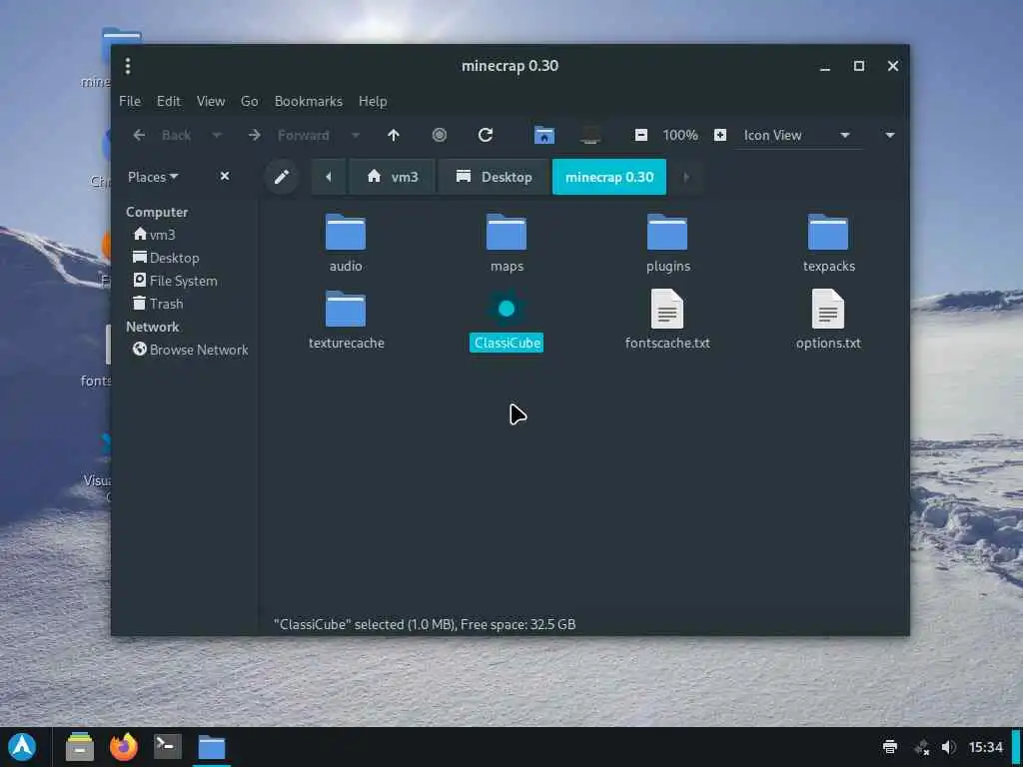Click the printer tray icon

click(890, 747)
